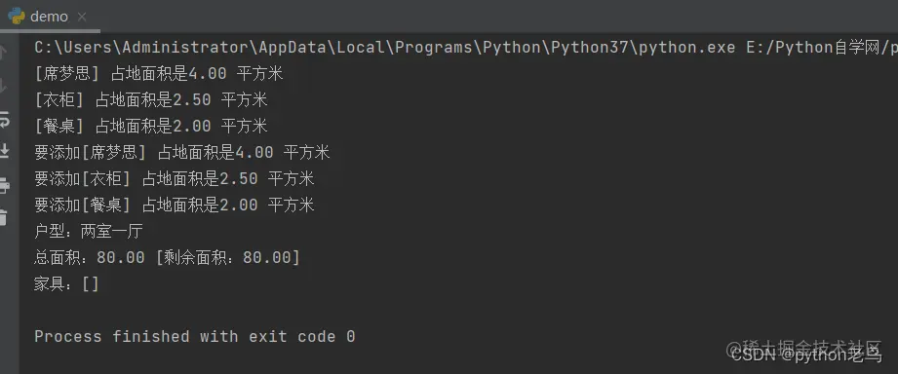Click the 户型:两室一厅 output line
The width and height of the screenshot is (898, 374).
89,232
